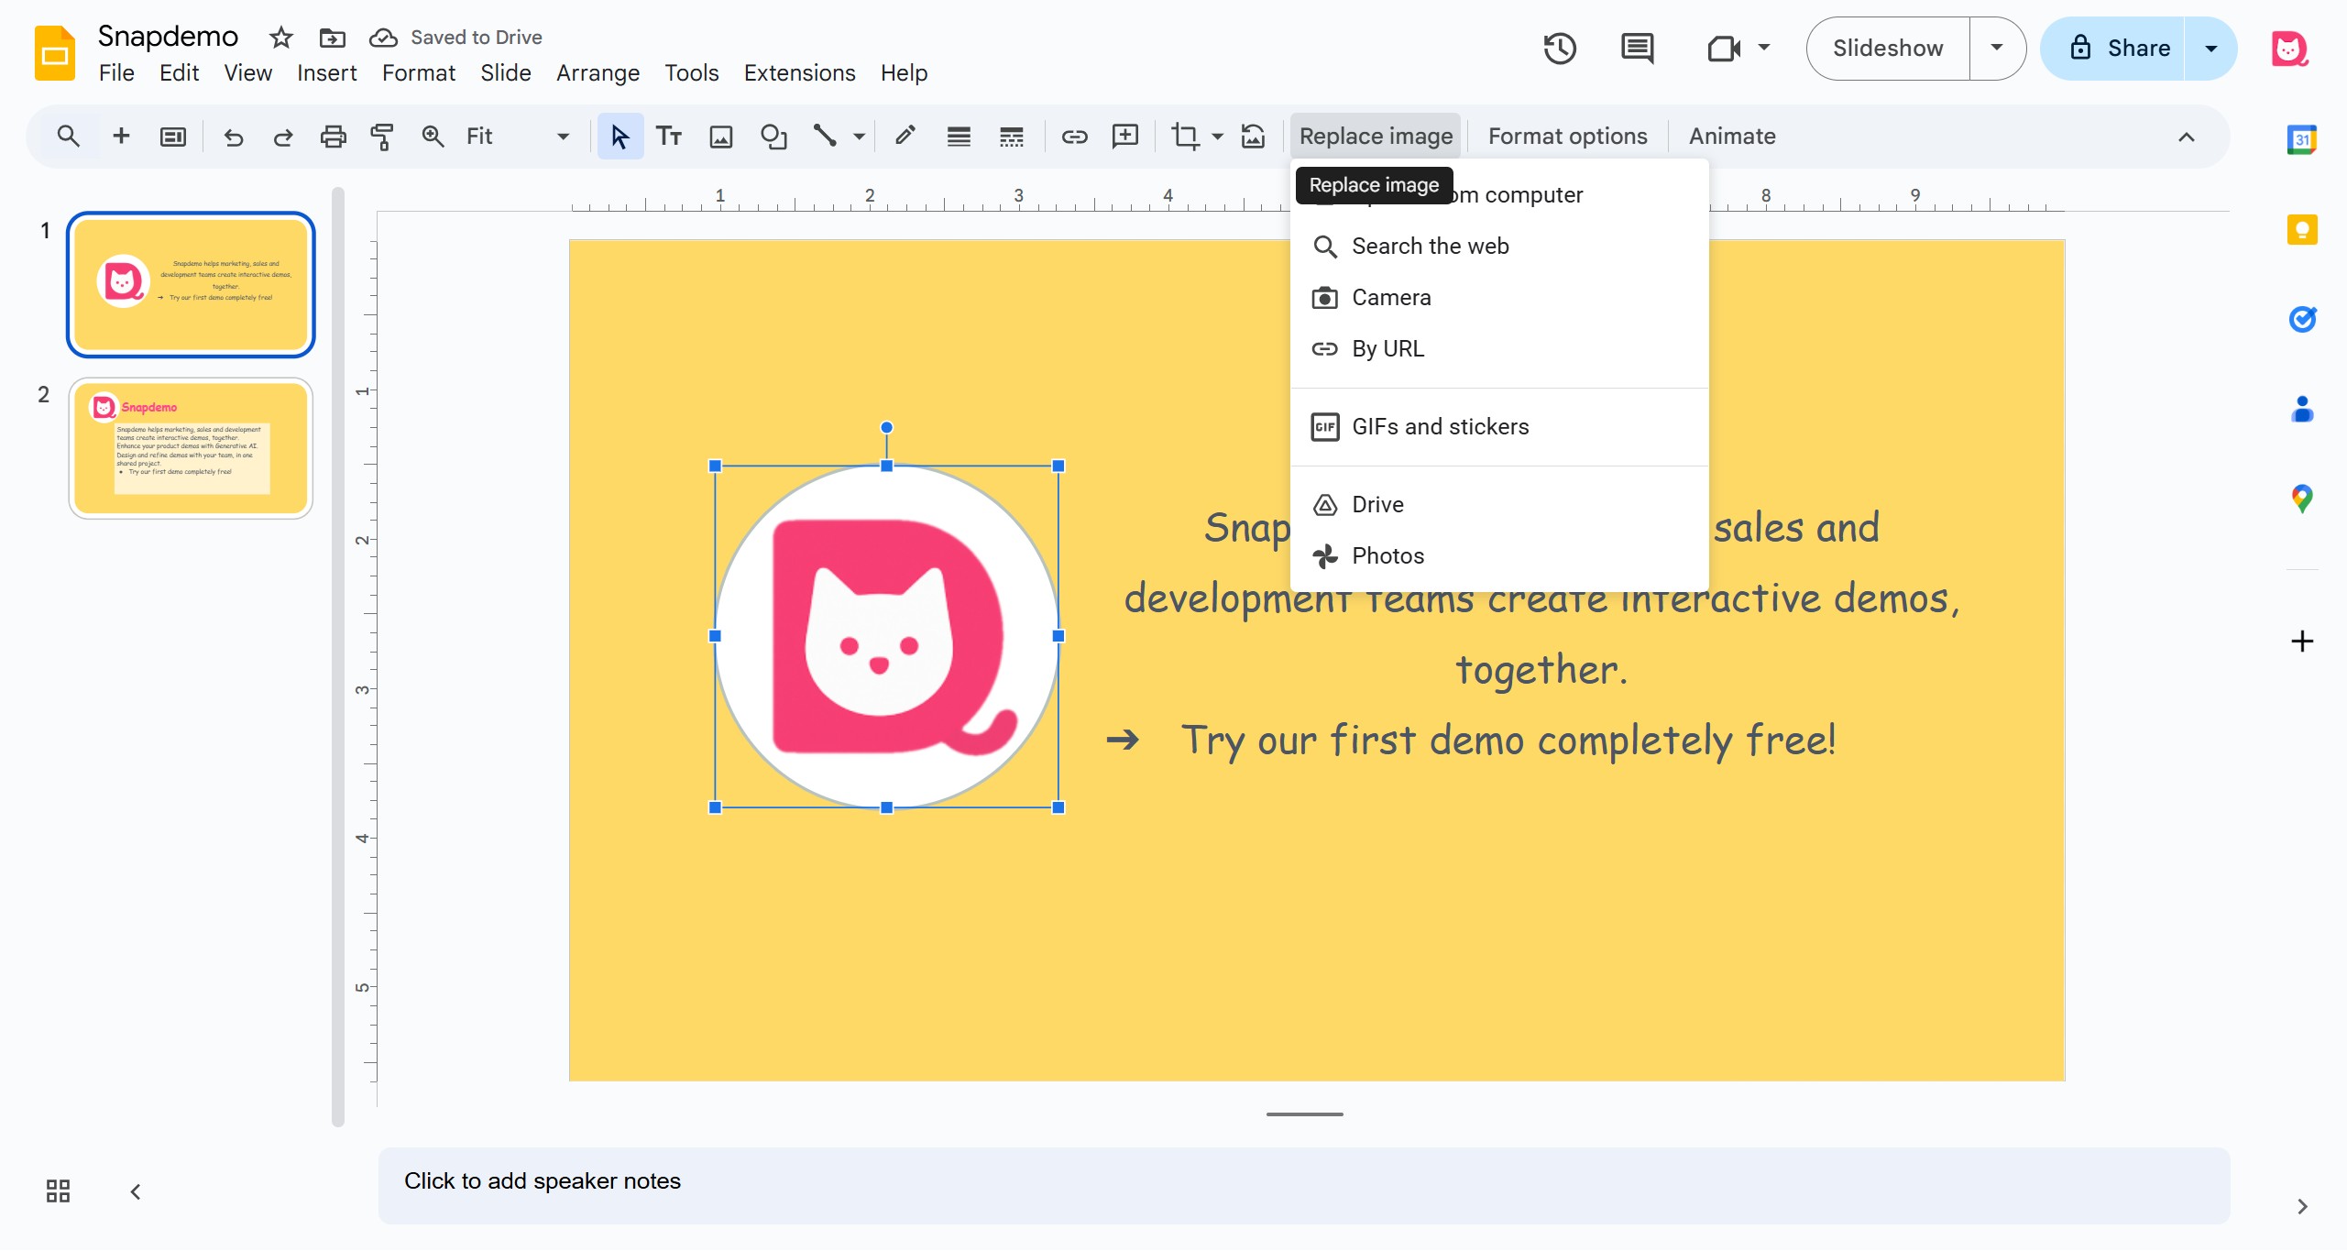Open Format options panel

[1567, 137]
